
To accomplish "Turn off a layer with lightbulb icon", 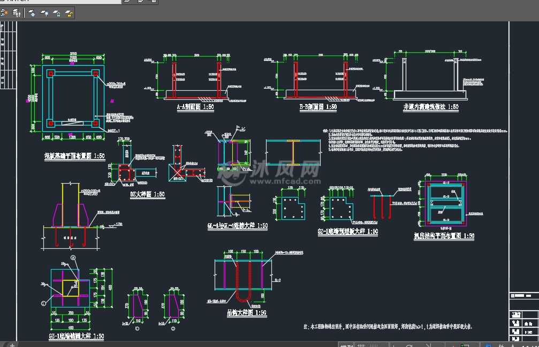I will pyautogui.click(x=44, y=13).
